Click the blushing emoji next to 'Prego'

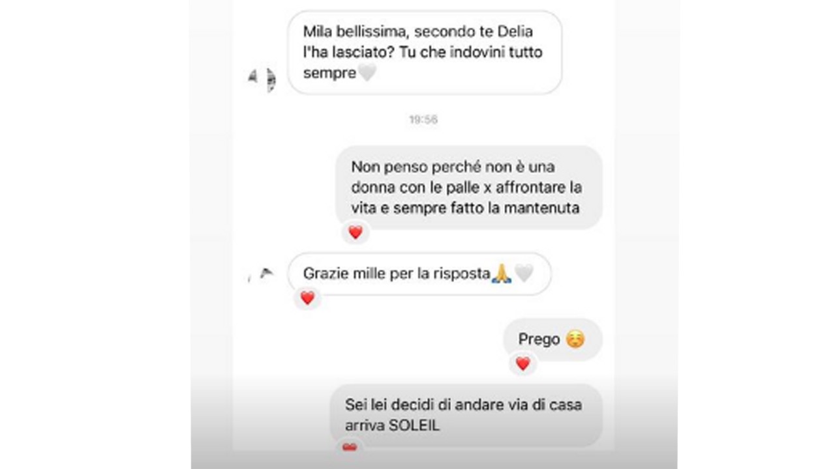tap(575, 339)
